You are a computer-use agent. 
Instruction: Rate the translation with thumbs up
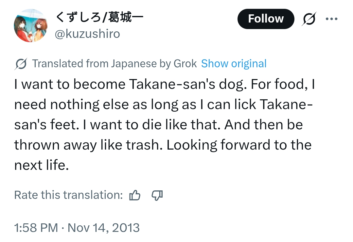click(x=135, y=195)
